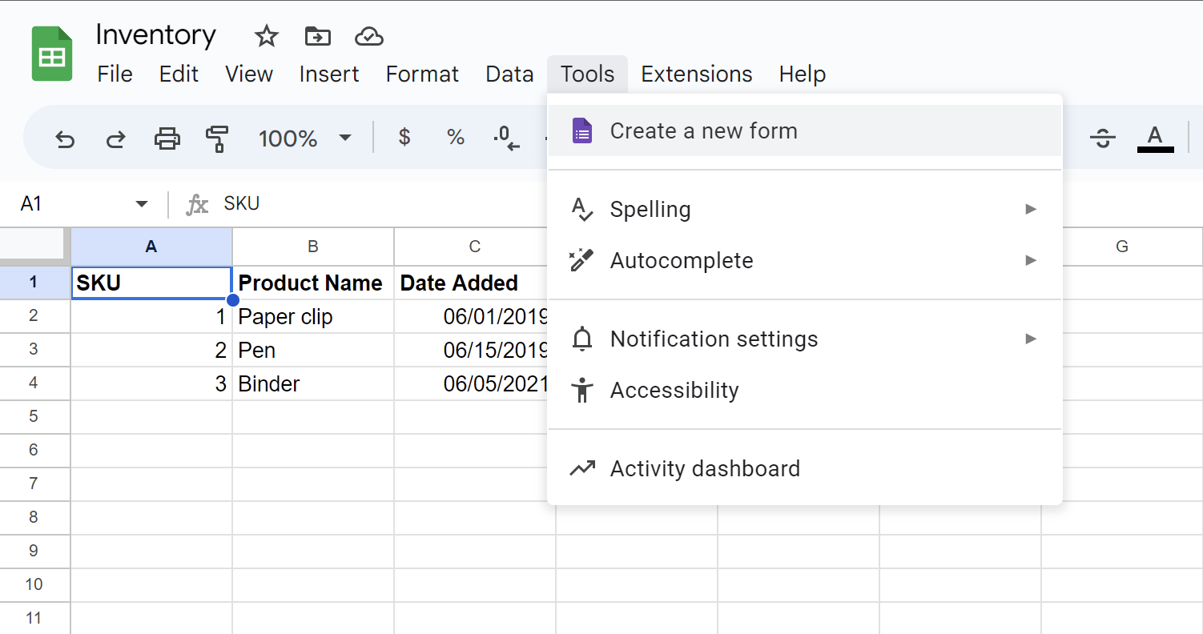This screenshot has width=1203, height=634.
Task: Open the View menu
Action: tap(249, 74)
